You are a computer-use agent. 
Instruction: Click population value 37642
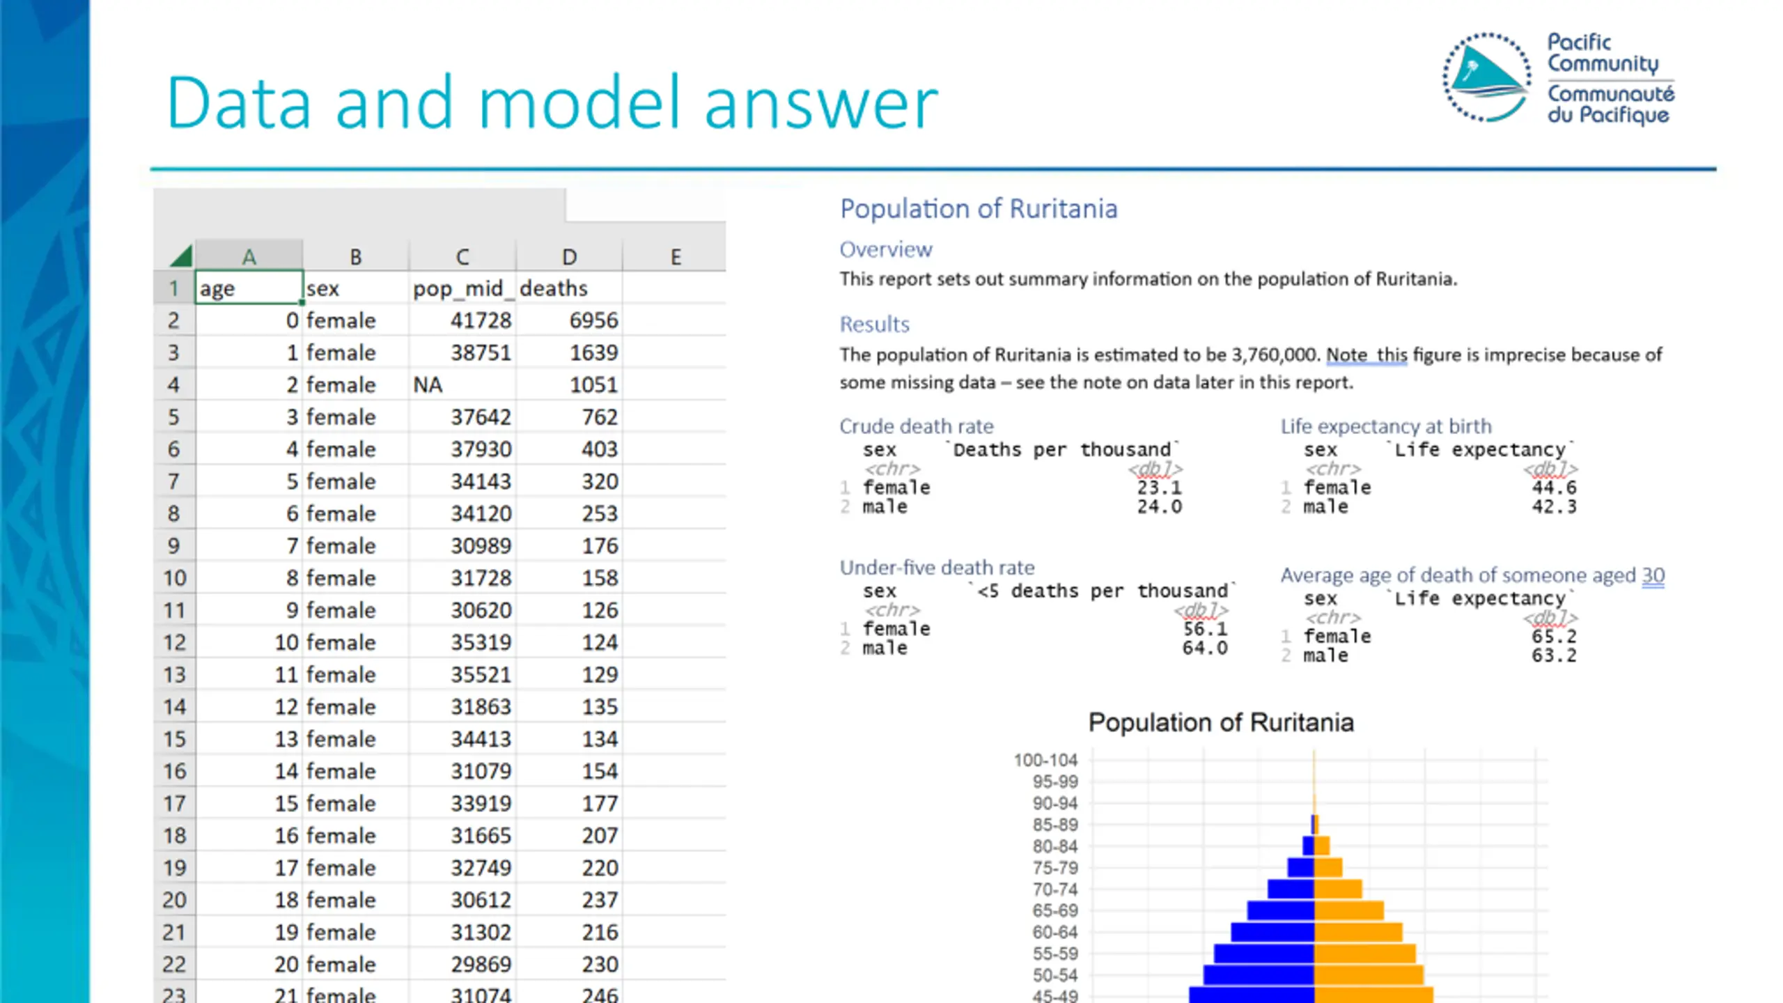pos(481,417)
